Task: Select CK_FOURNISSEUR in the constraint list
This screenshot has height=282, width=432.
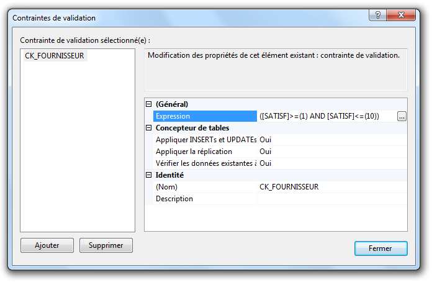Action: click(x=55, y=56)
